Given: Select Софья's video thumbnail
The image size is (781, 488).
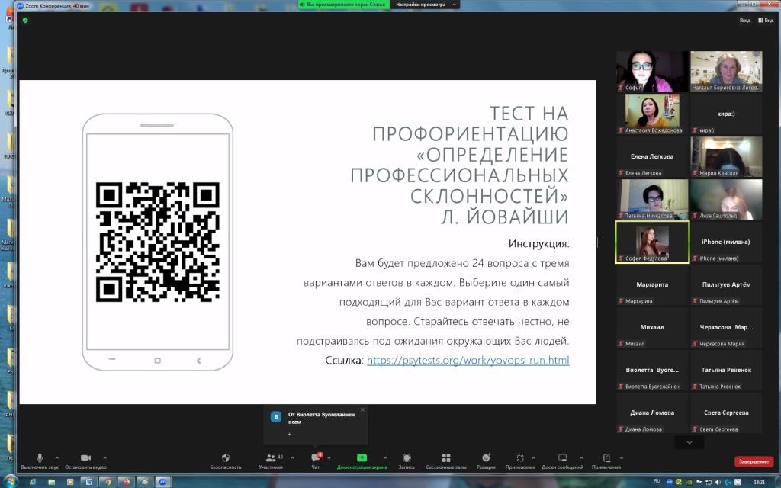Looking at the screenshot, I should click(x=652, y=71).
